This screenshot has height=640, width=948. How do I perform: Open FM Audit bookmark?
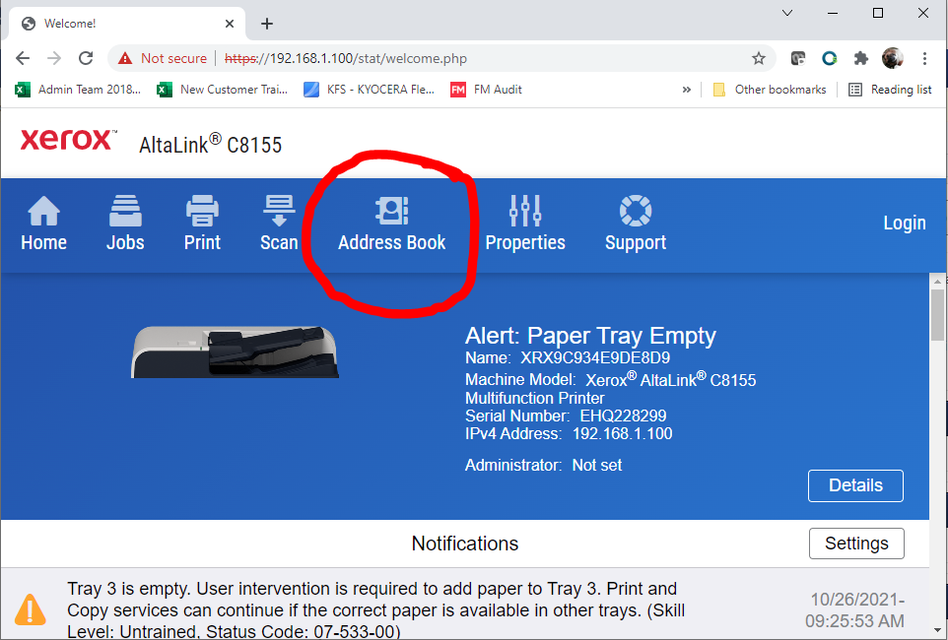pos(486,90)
